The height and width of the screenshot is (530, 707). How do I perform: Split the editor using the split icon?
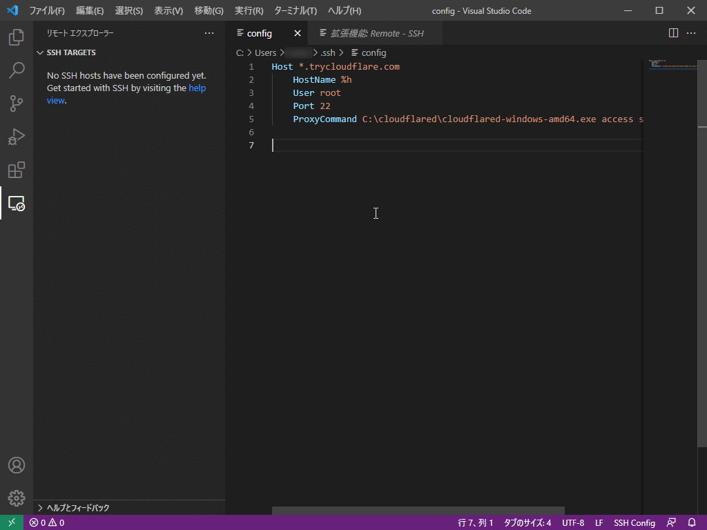673,32
